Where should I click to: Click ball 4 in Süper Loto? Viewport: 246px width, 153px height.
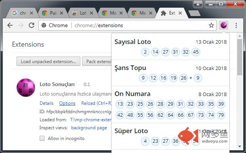click(x=145, y=141)
